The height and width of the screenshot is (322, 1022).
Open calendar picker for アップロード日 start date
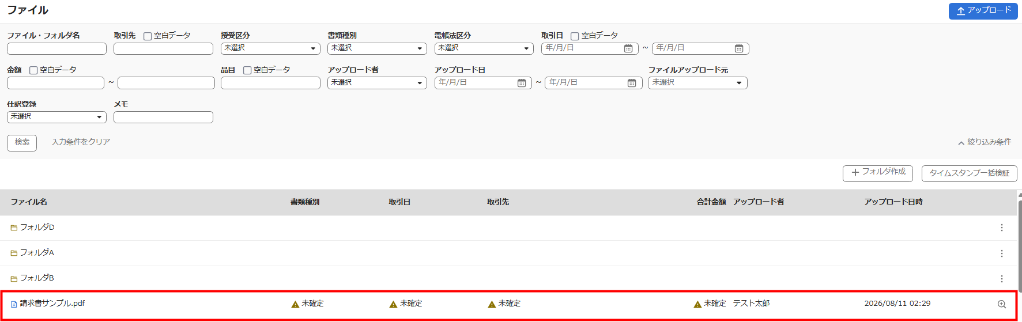[522, 83]
